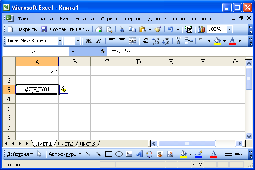The height and width of the screenshot is (170, 255).
Task: Select the arrow drawing tool
Action: 98,154
